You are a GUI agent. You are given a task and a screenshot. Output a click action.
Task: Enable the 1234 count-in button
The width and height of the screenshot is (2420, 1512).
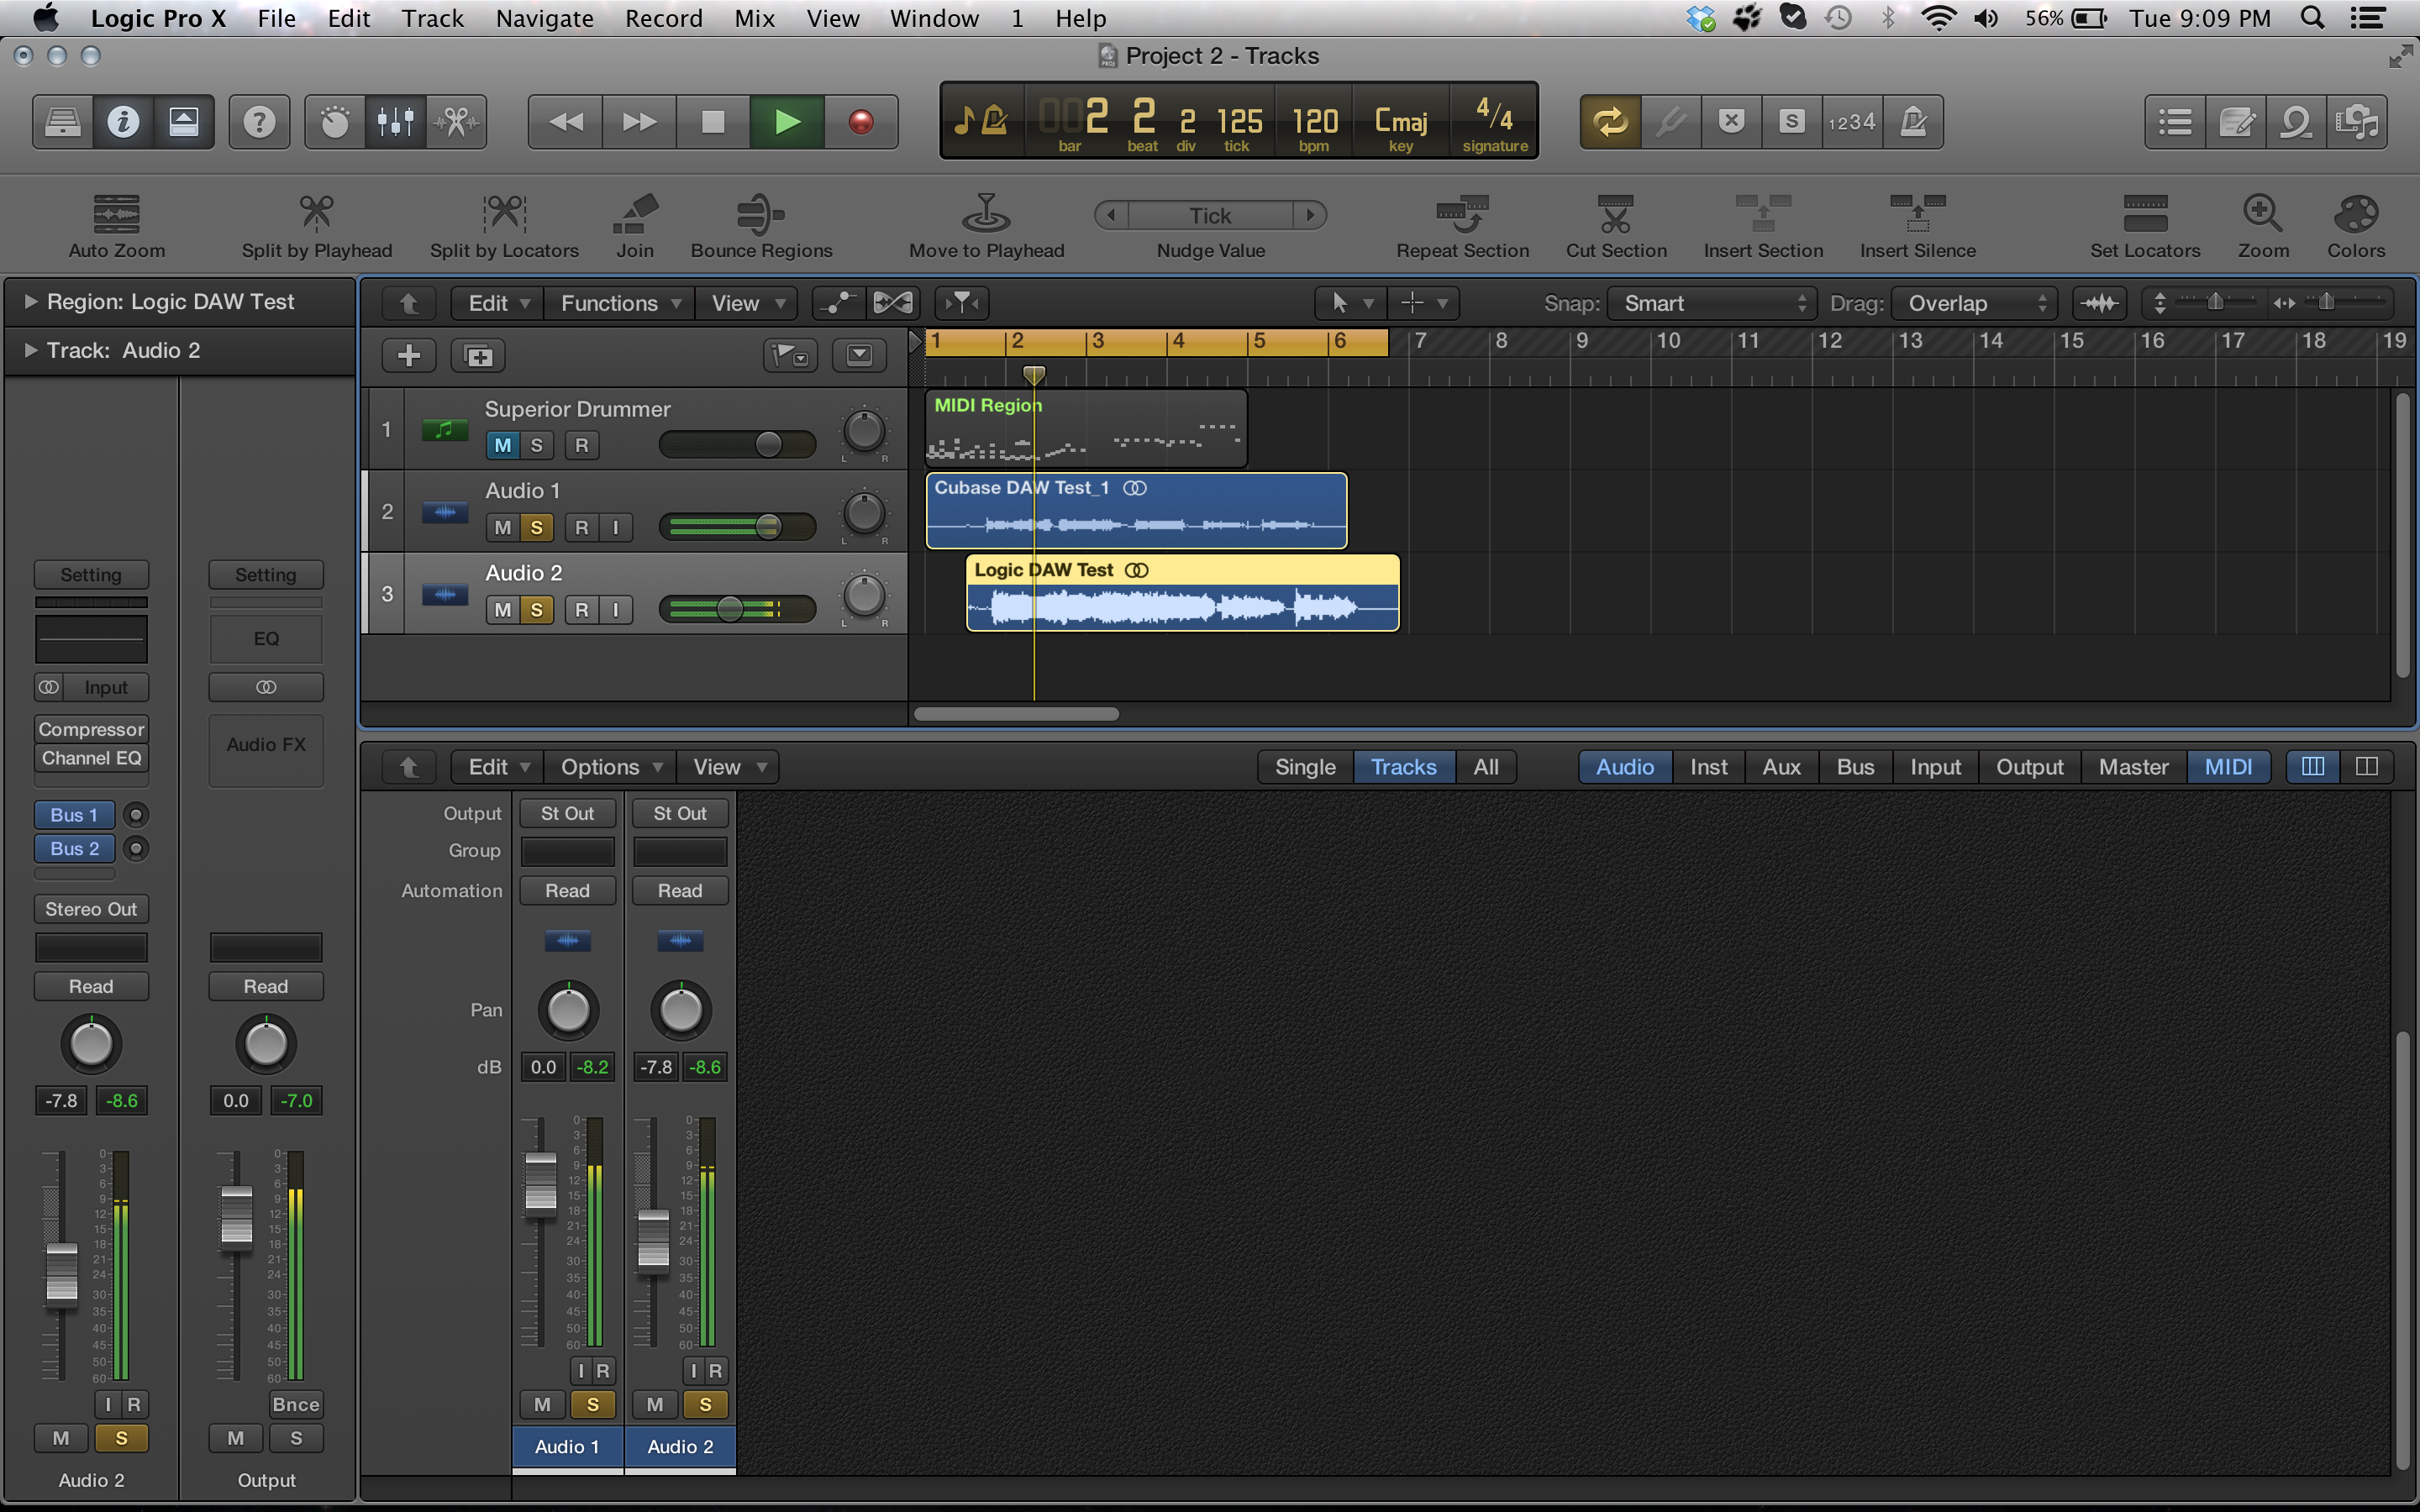[1852, 122]
